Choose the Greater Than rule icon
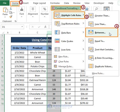The image size is (120, 112). tap(91, 16)
